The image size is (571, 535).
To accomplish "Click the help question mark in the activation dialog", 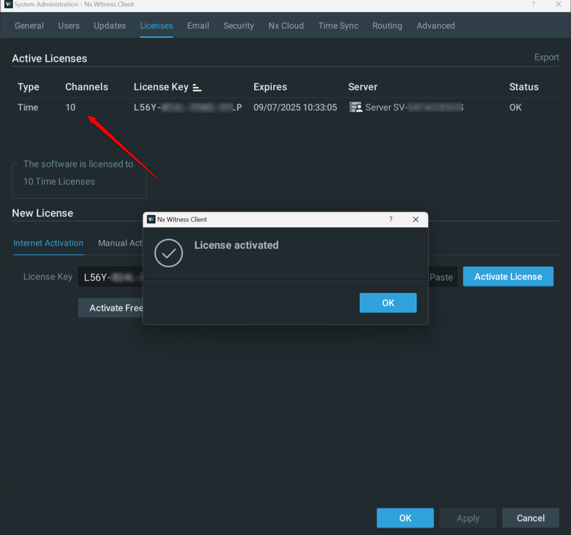I will (x=390, y=219).
